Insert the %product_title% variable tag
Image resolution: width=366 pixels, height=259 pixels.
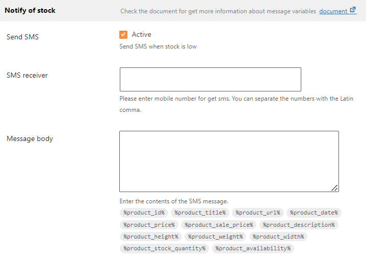(x=200, y=213)
